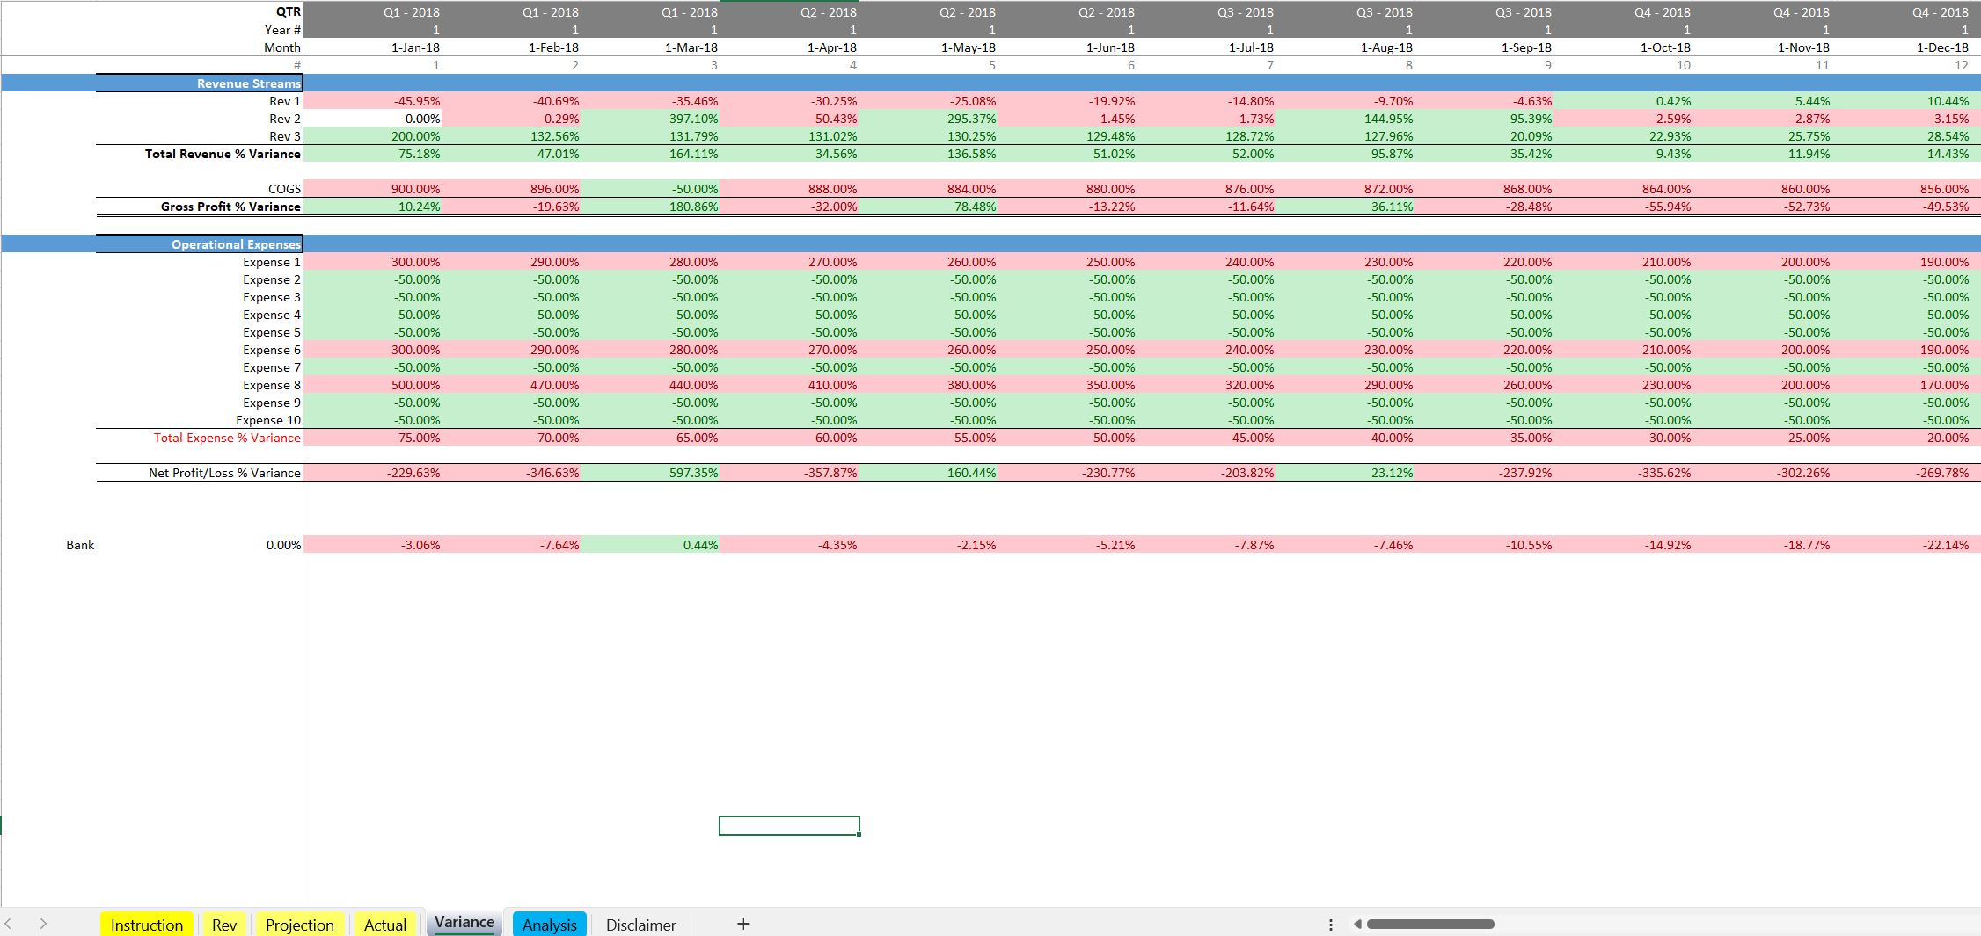Select the Total Expense value 20.00%

click(x=1901, y=438)
